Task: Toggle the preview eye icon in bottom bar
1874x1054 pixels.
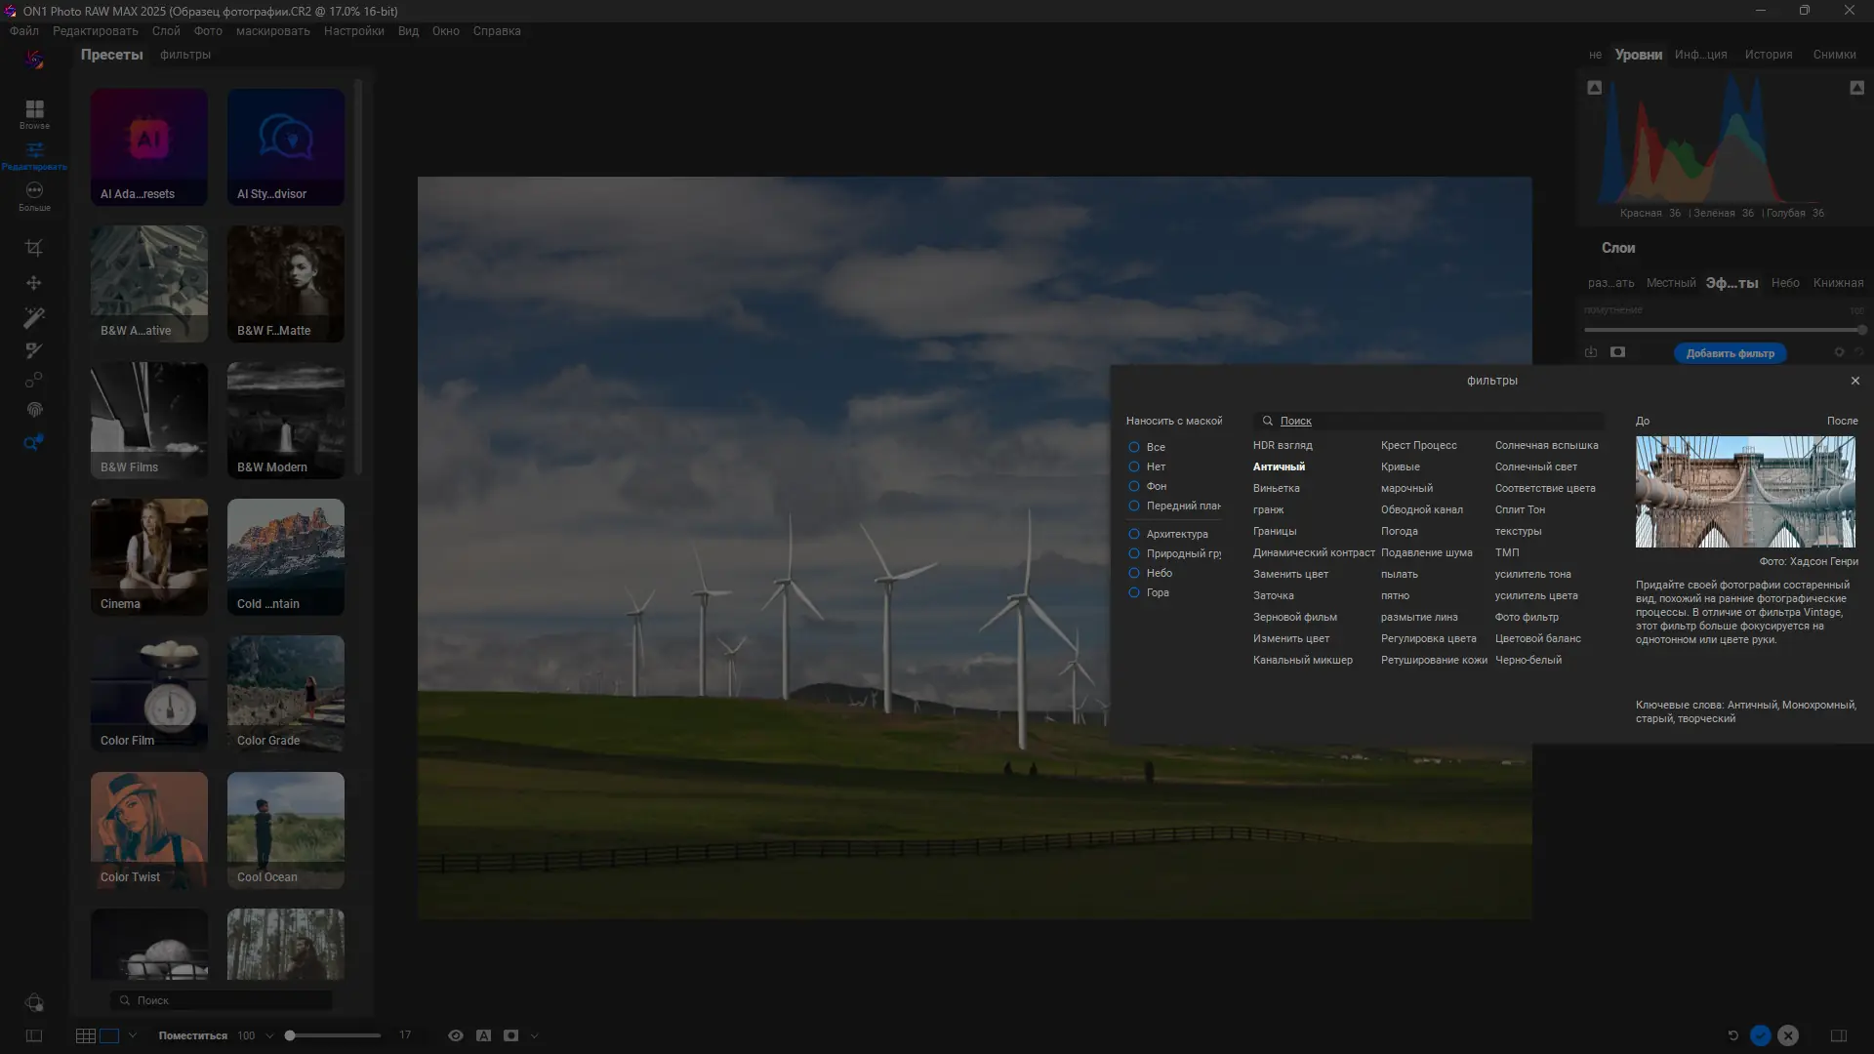Action: (x=455, y=1035)
